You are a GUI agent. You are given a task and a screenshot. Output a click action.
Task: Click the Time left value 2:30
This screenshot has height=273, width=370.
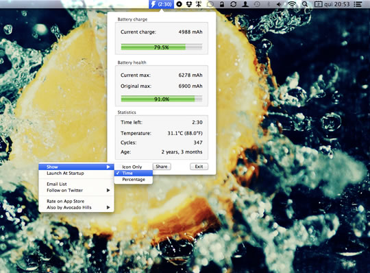coord(197,122)
